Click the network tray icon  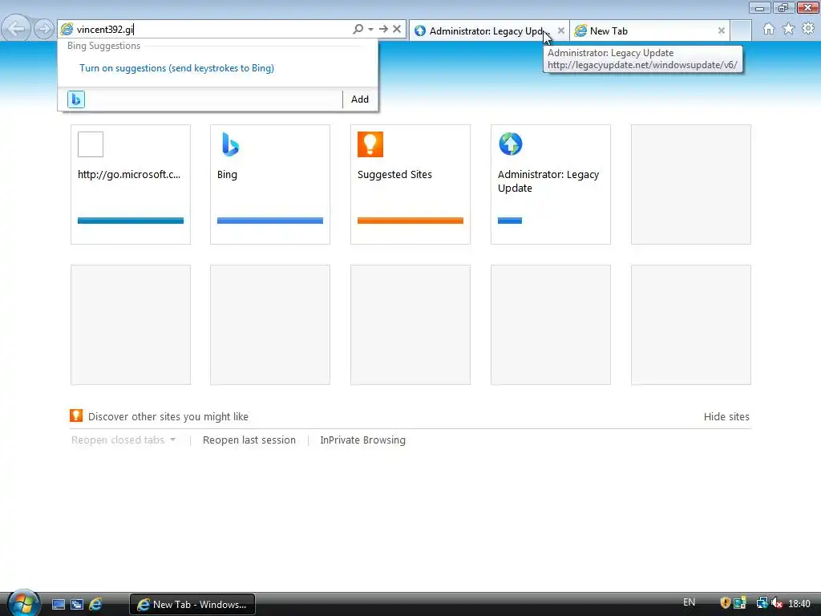click(x=762, y=603)
